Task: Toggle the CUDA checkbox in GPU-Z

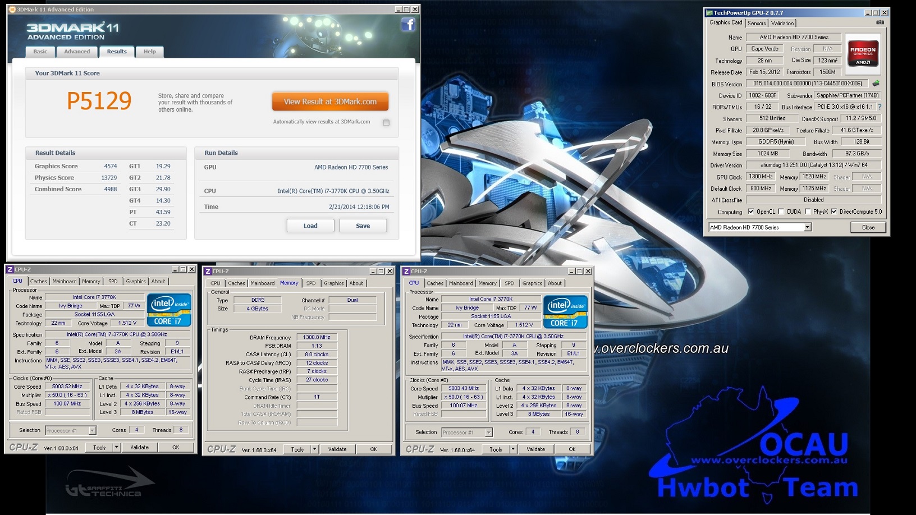Action: pyautogui.click(x=781, y=211)
